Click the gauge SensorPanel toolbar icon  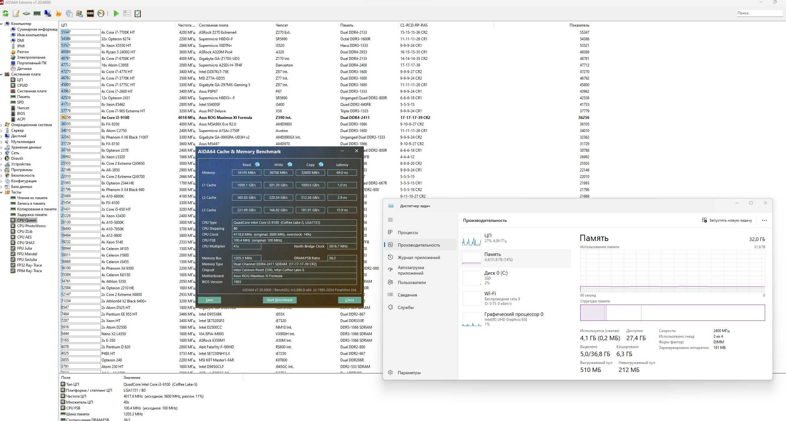[101, 13]
